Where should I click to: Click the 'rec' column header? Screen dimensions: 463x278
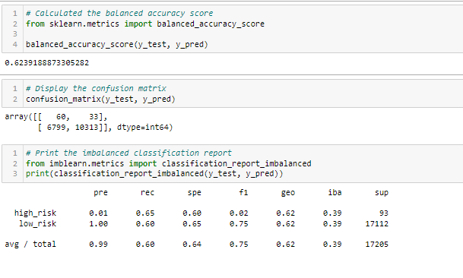(147, 193)
